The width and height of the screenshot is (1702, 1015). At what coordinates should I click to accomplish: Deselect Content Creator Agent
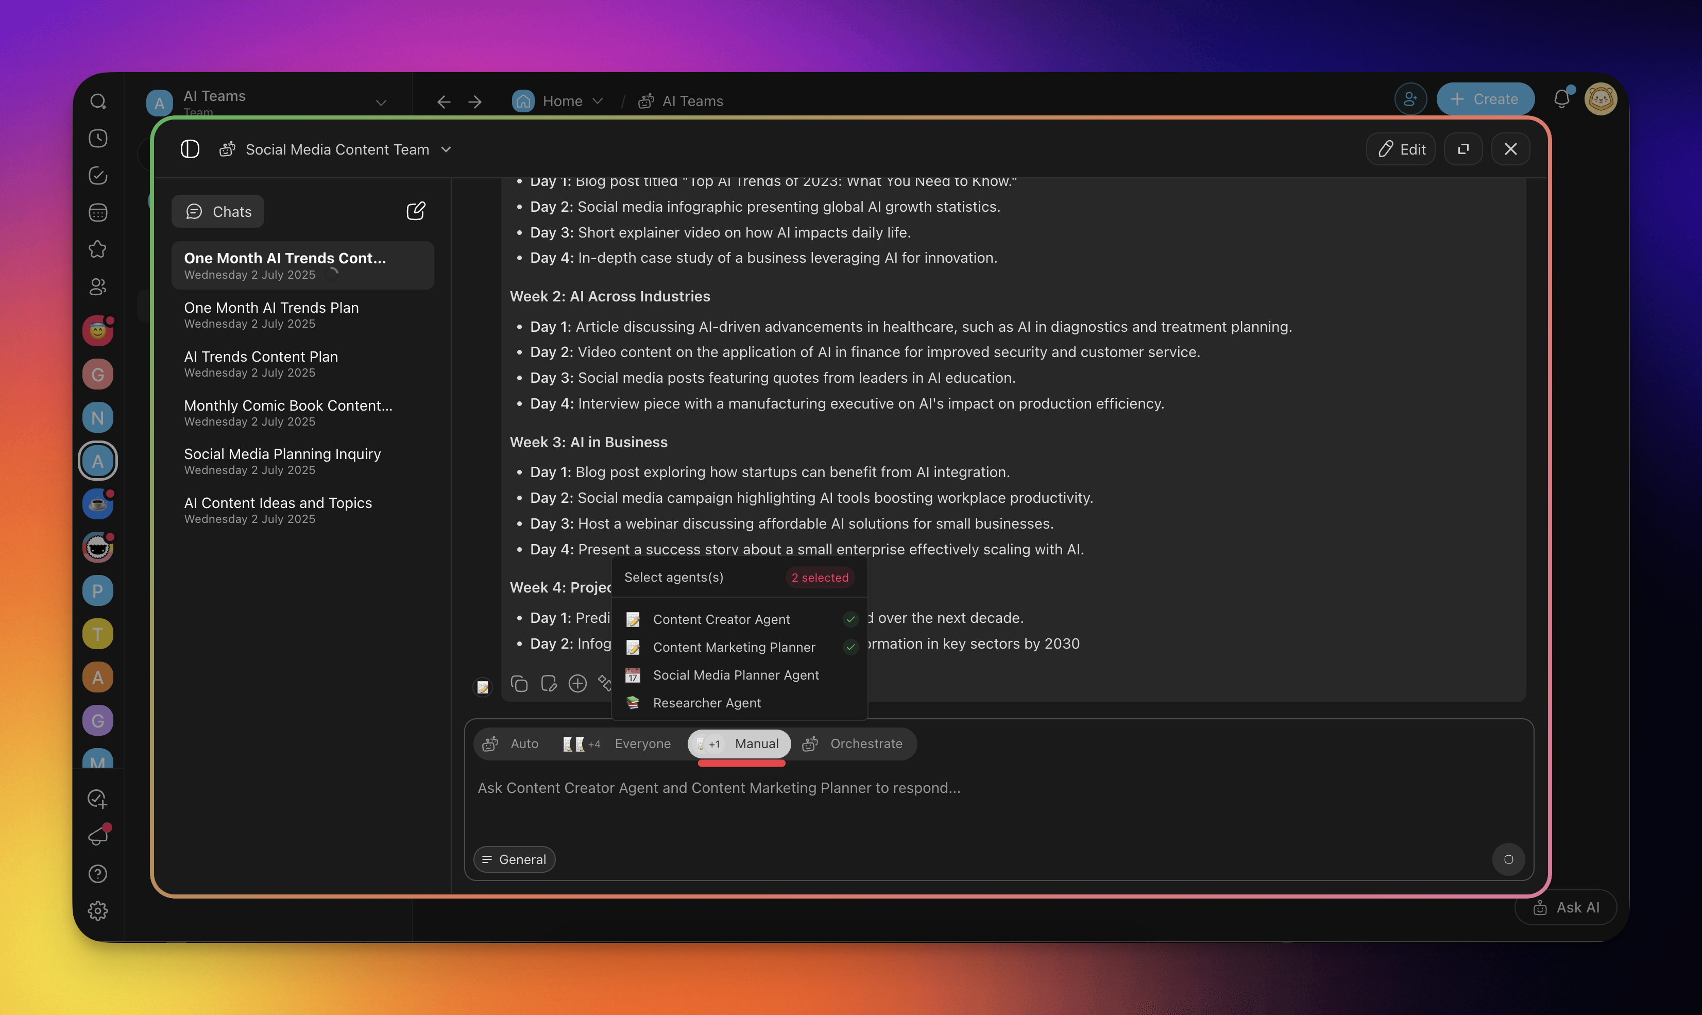pyautogui.click(x=721, y=619)
